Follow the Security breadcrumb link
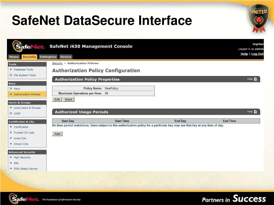 [x=57, y=63]
